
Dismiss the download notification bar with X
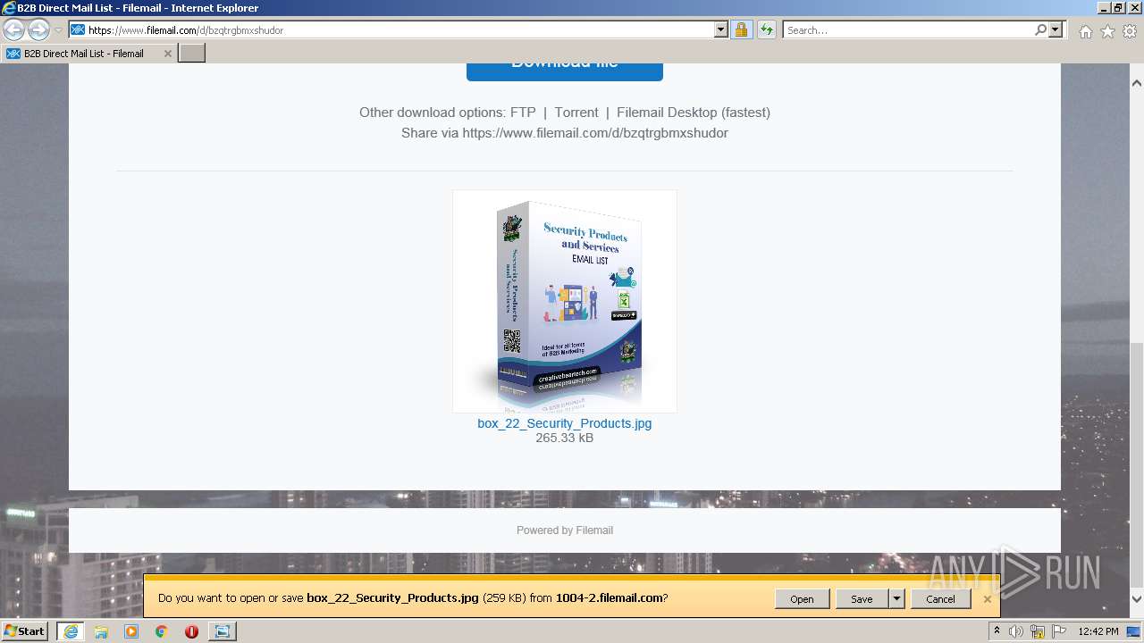pyautogui.click(x=988, y=599)
